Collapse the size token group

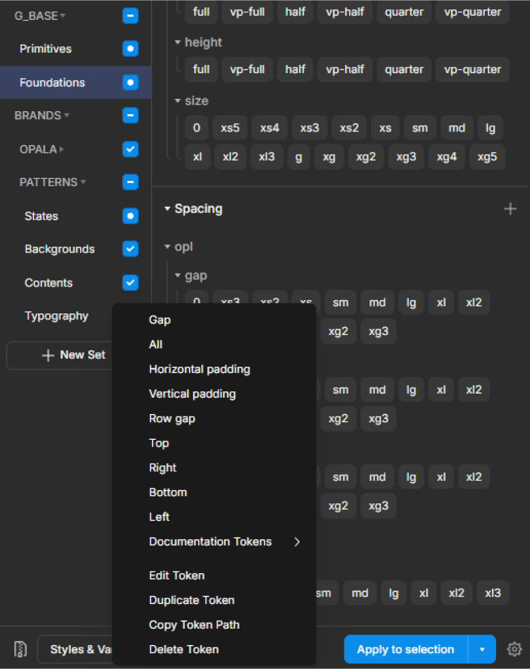[x=178, y=101]
